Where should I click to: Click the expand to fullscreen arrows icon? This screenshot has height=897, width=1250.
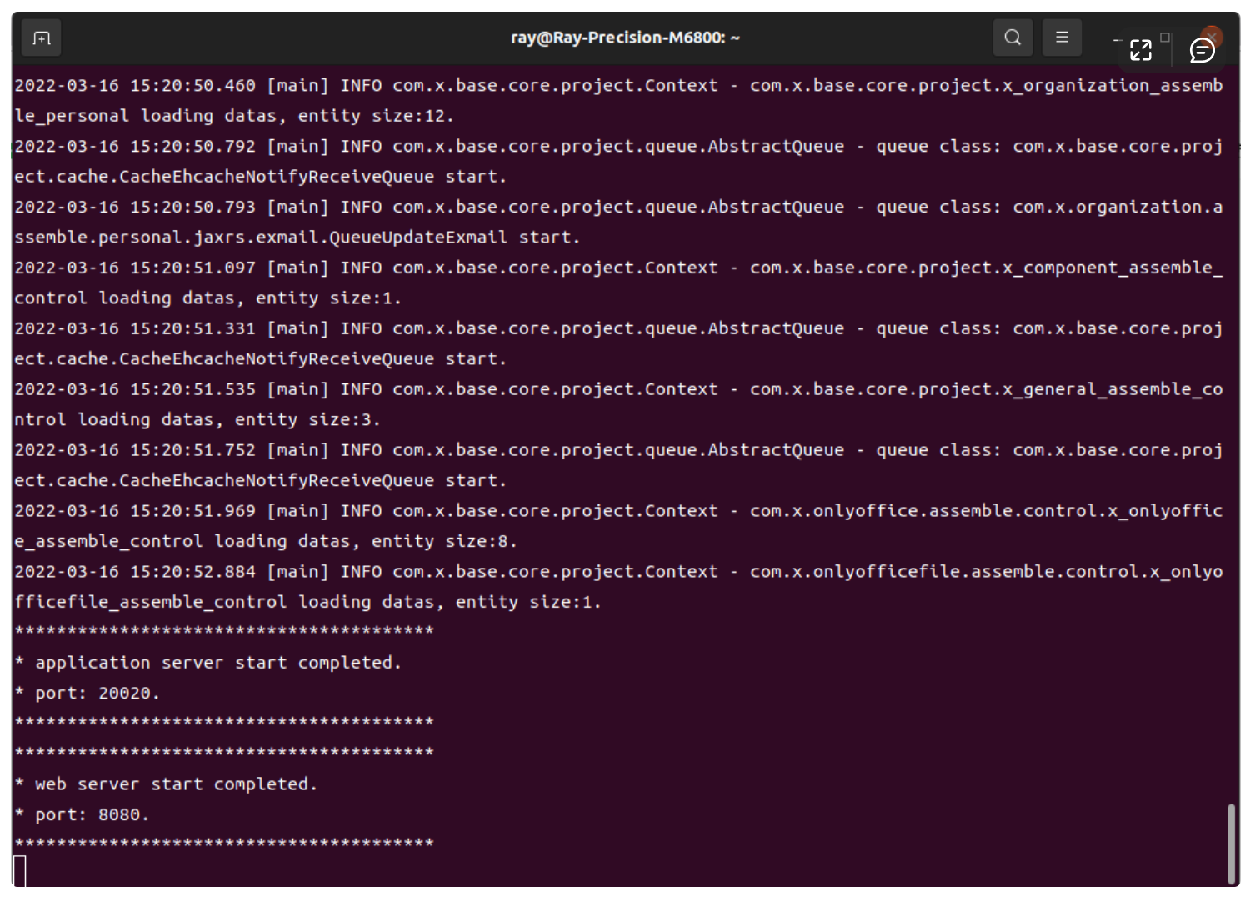pyautogui.click(x=1140, y=51)
